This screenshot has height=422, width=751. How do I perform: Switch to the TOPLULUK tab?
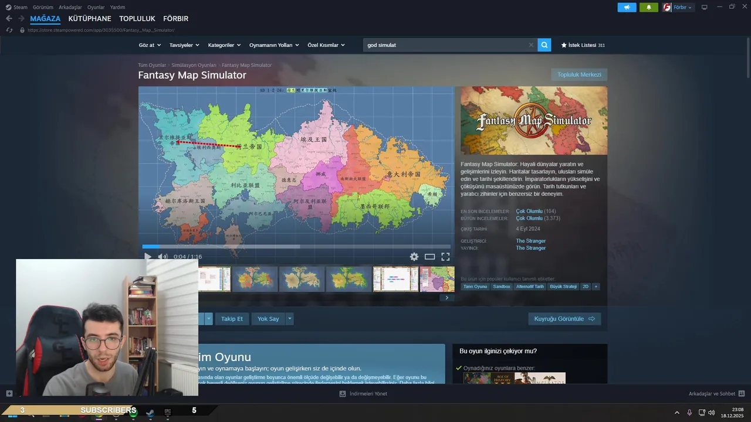137,19
